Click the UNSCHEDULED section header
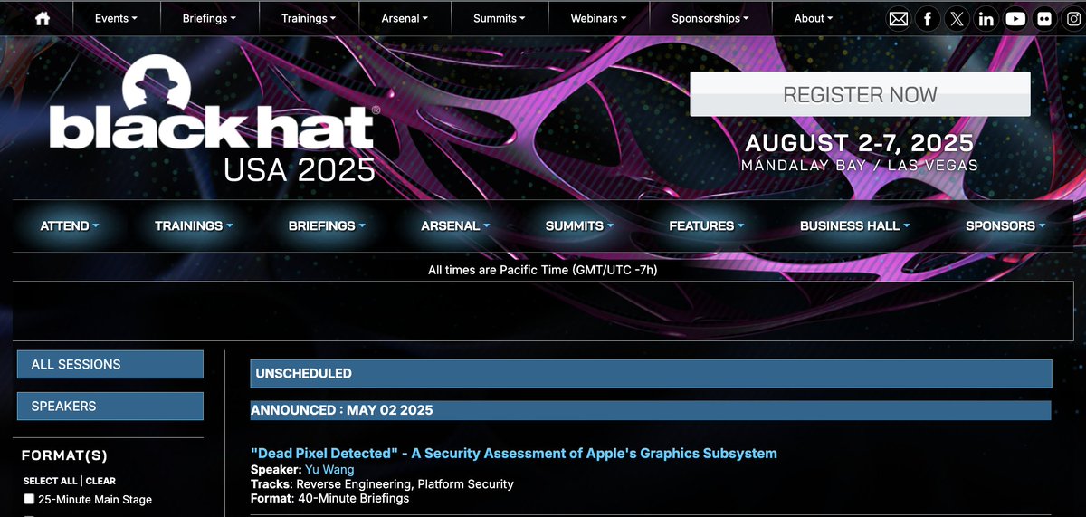 (652, 373)
